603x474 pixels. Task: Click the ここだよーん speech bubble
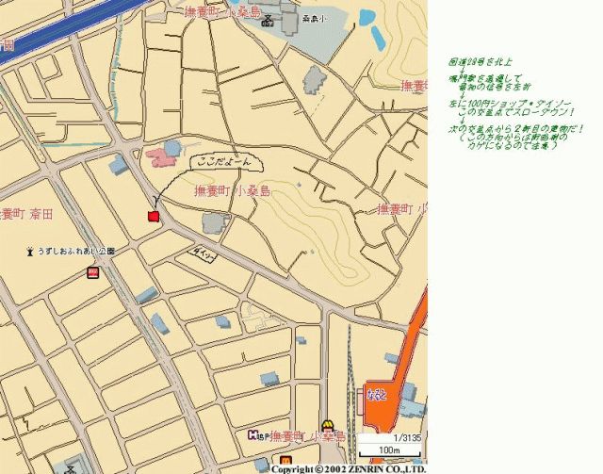222,163
